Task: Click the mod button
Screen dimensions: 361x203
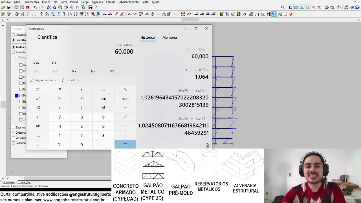Action: (x=125, y=98)
